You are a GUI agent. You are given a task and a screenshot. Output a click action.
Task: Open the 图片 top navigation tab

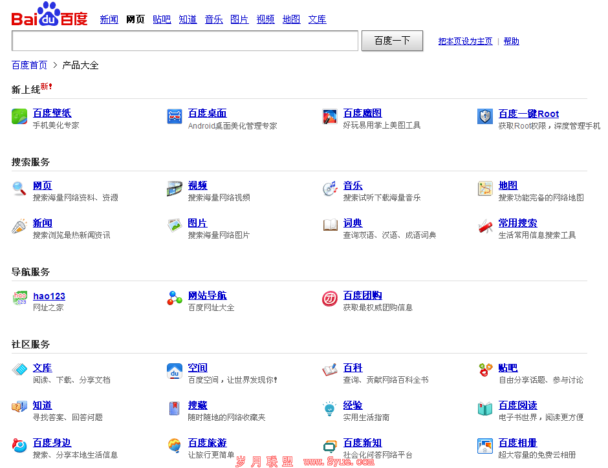coord(239,19)
